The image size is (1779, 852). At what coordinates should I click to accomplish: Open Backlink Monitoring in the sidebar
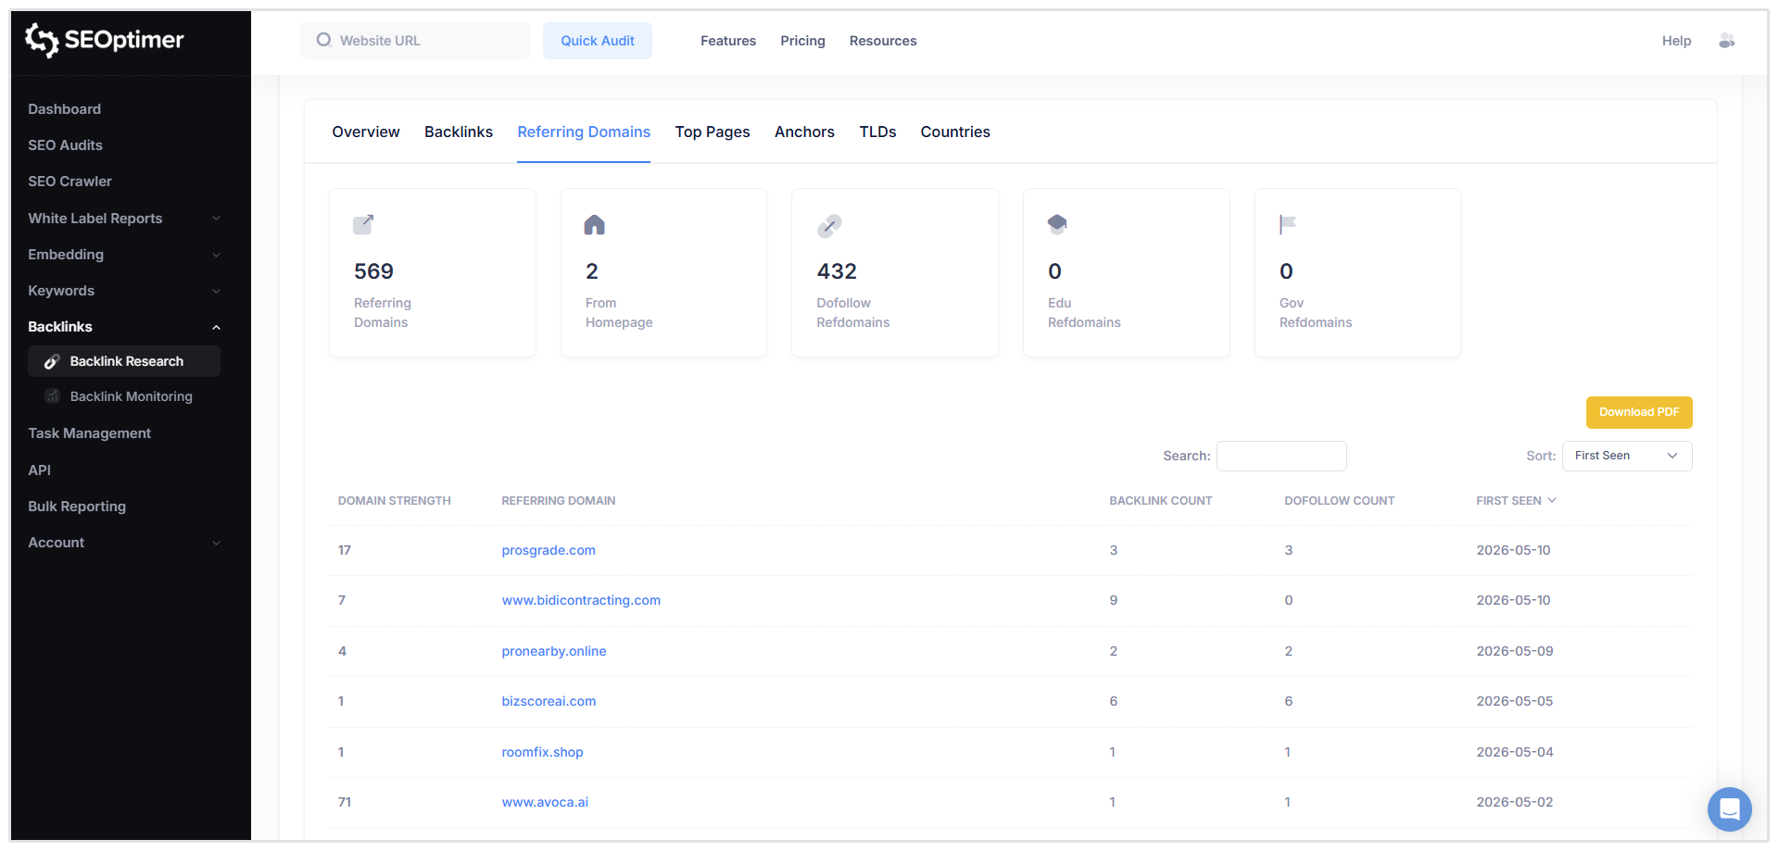[132, 396]
